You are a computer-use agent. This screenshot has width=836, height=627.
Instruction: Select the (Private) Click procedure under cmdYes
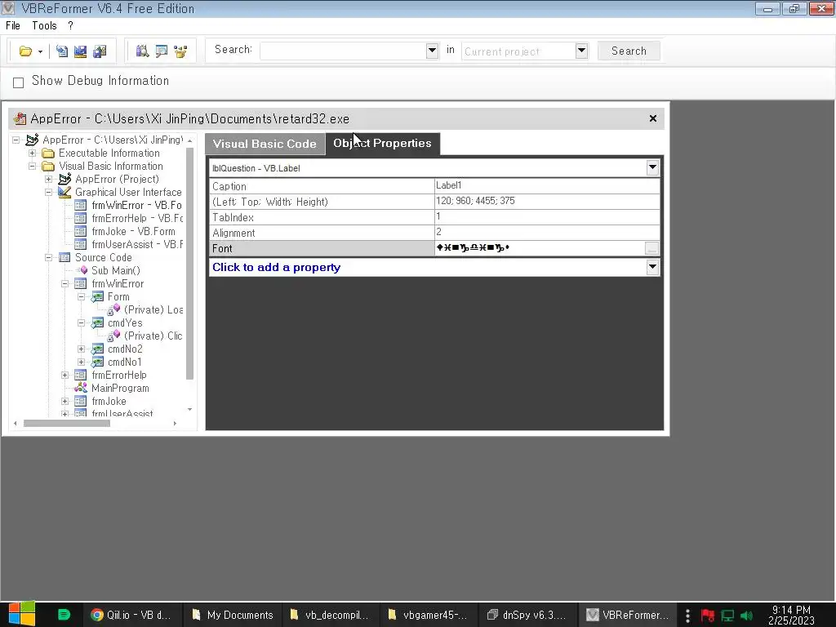[x=153, y=336]
